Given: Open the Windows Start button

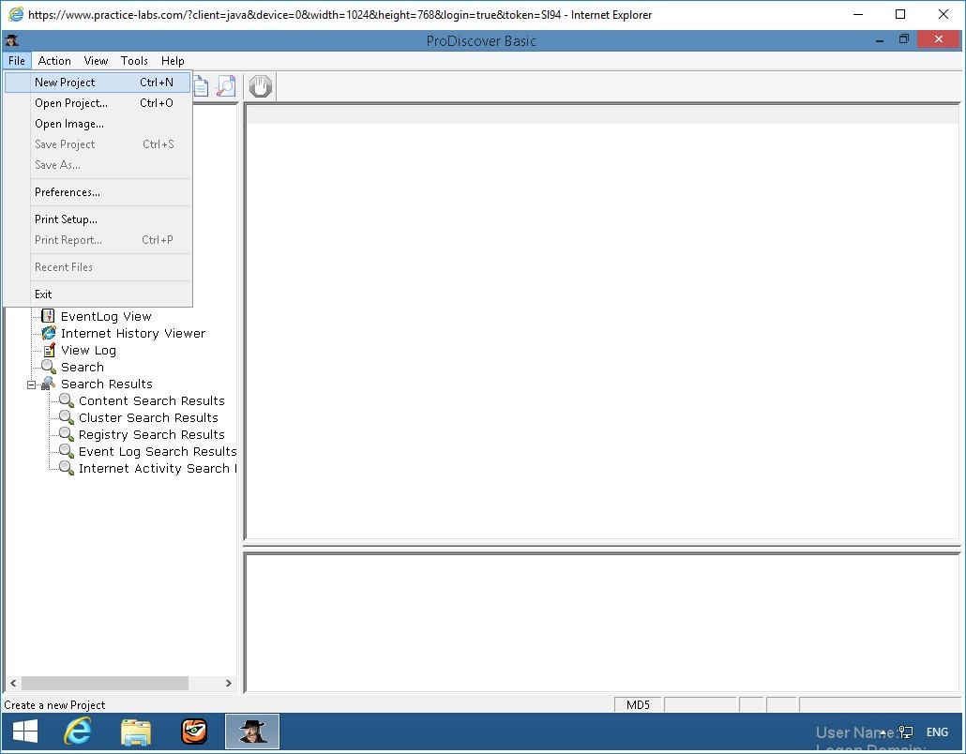Looking at the screenshot, I should tap(25, 731).
